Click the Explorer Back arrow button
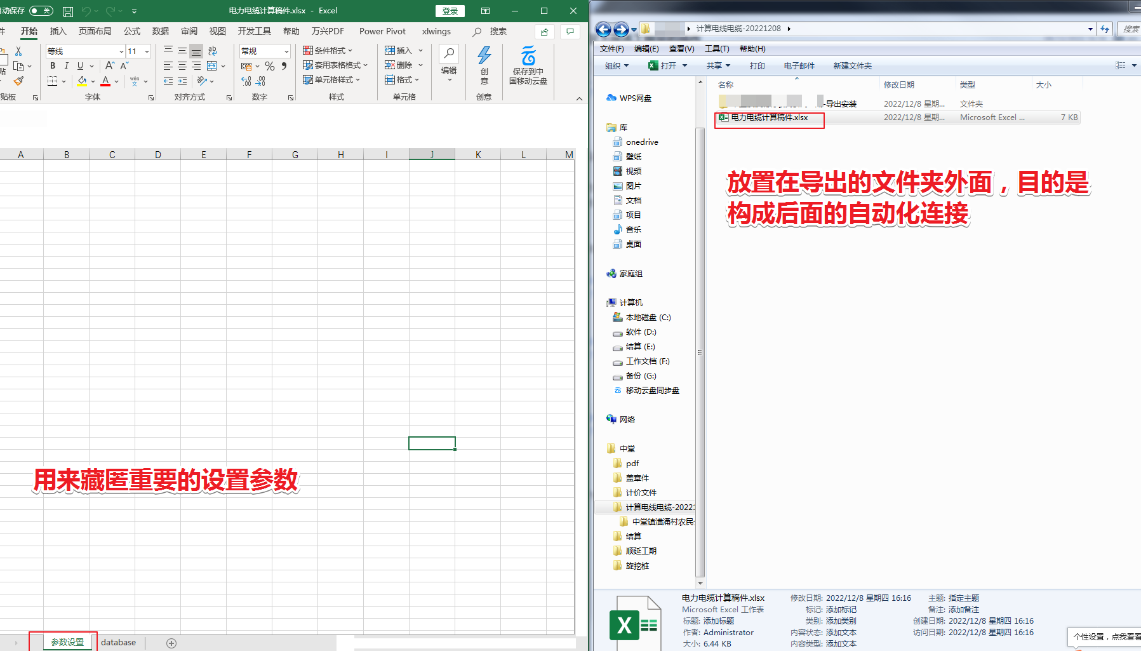The width and height of the screenshot is (1141, 651). point(603,29)
